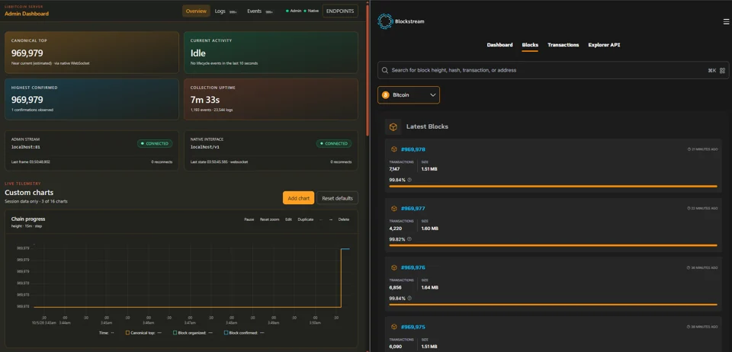Click the cube icon next to #969,978
The height and width of the screenshot is (352, 732).
[394, 149]
